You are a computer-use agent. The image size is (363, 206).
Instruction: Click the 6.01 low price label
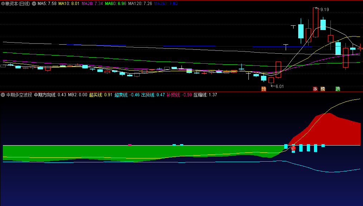tap(280, 87)
